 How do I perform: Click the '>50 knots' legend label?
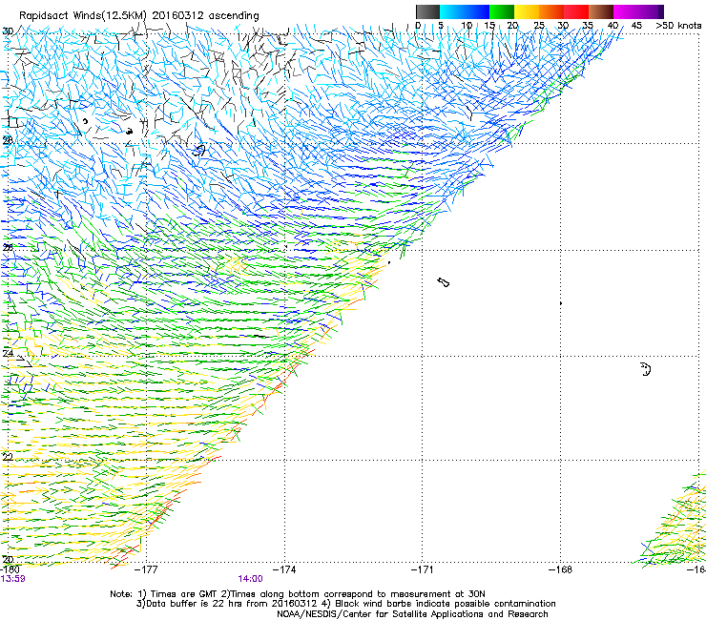[678, 25]
